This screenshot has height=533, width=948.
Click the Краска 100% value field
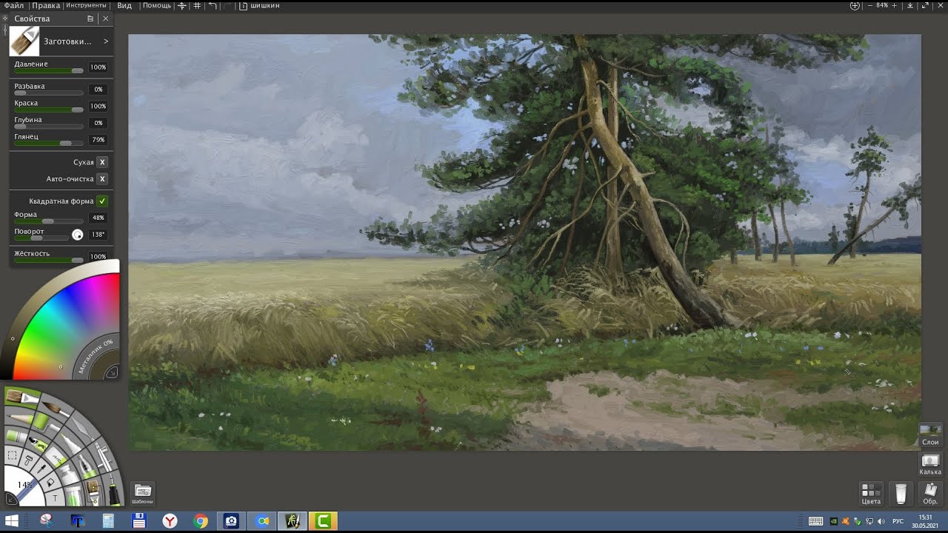point(99,107)
